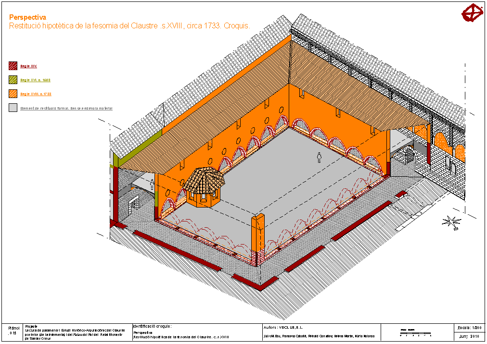This screenshot has width=487, height=344.
Task: Click the Segle XVIII legend label
Action: point(36,94)
